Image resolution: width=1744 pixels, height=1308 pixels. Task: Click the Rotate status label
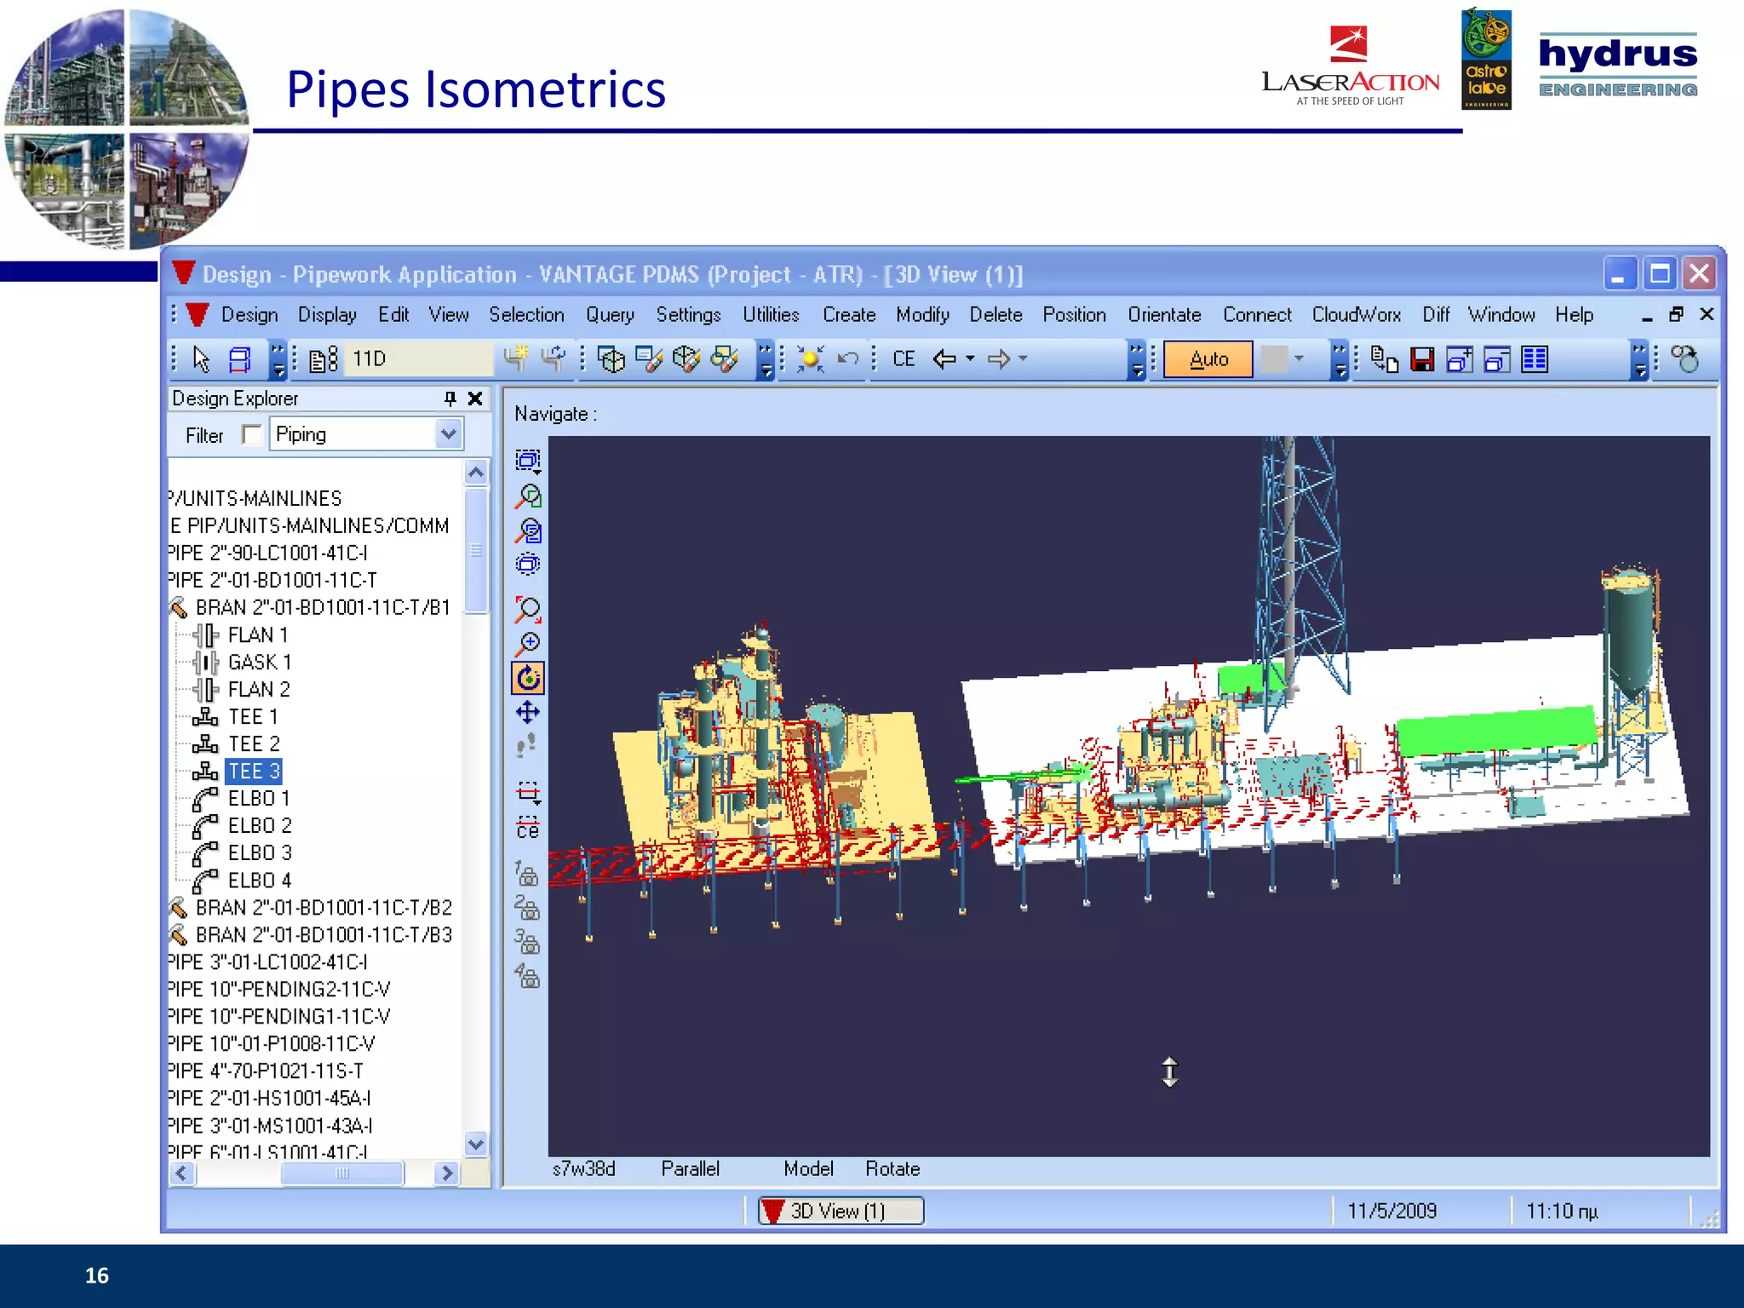click(892, 1168)
